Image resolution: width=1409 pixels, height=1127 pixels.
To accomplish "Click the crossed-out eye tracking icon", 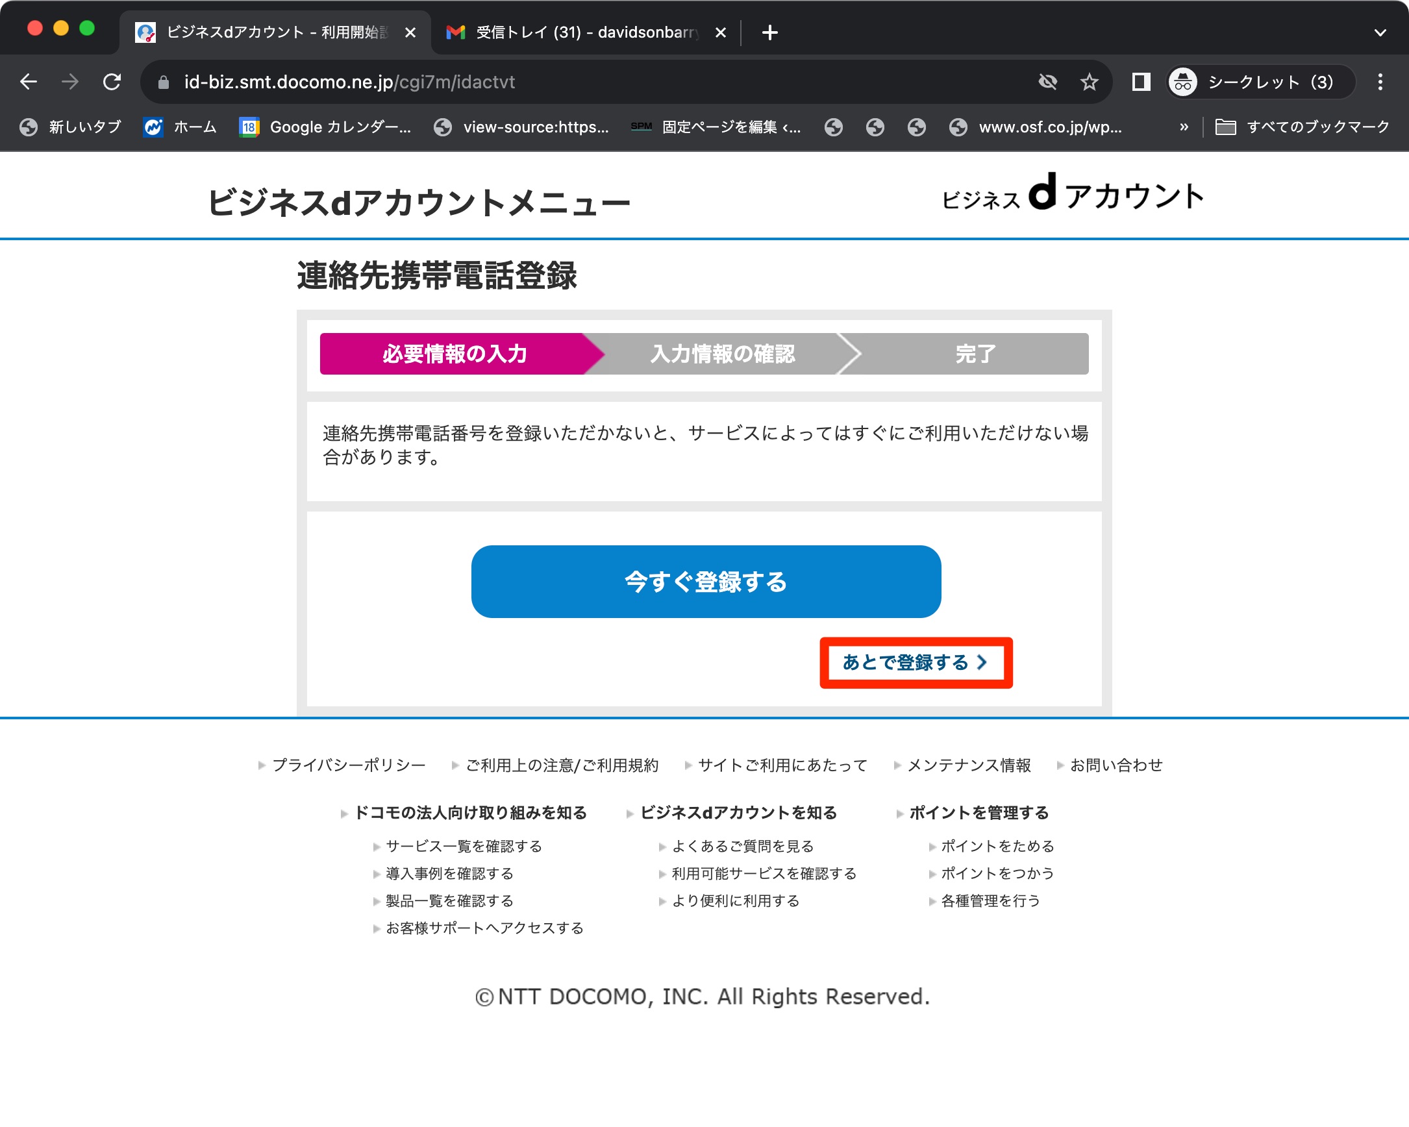I will tap(1047, 82).
